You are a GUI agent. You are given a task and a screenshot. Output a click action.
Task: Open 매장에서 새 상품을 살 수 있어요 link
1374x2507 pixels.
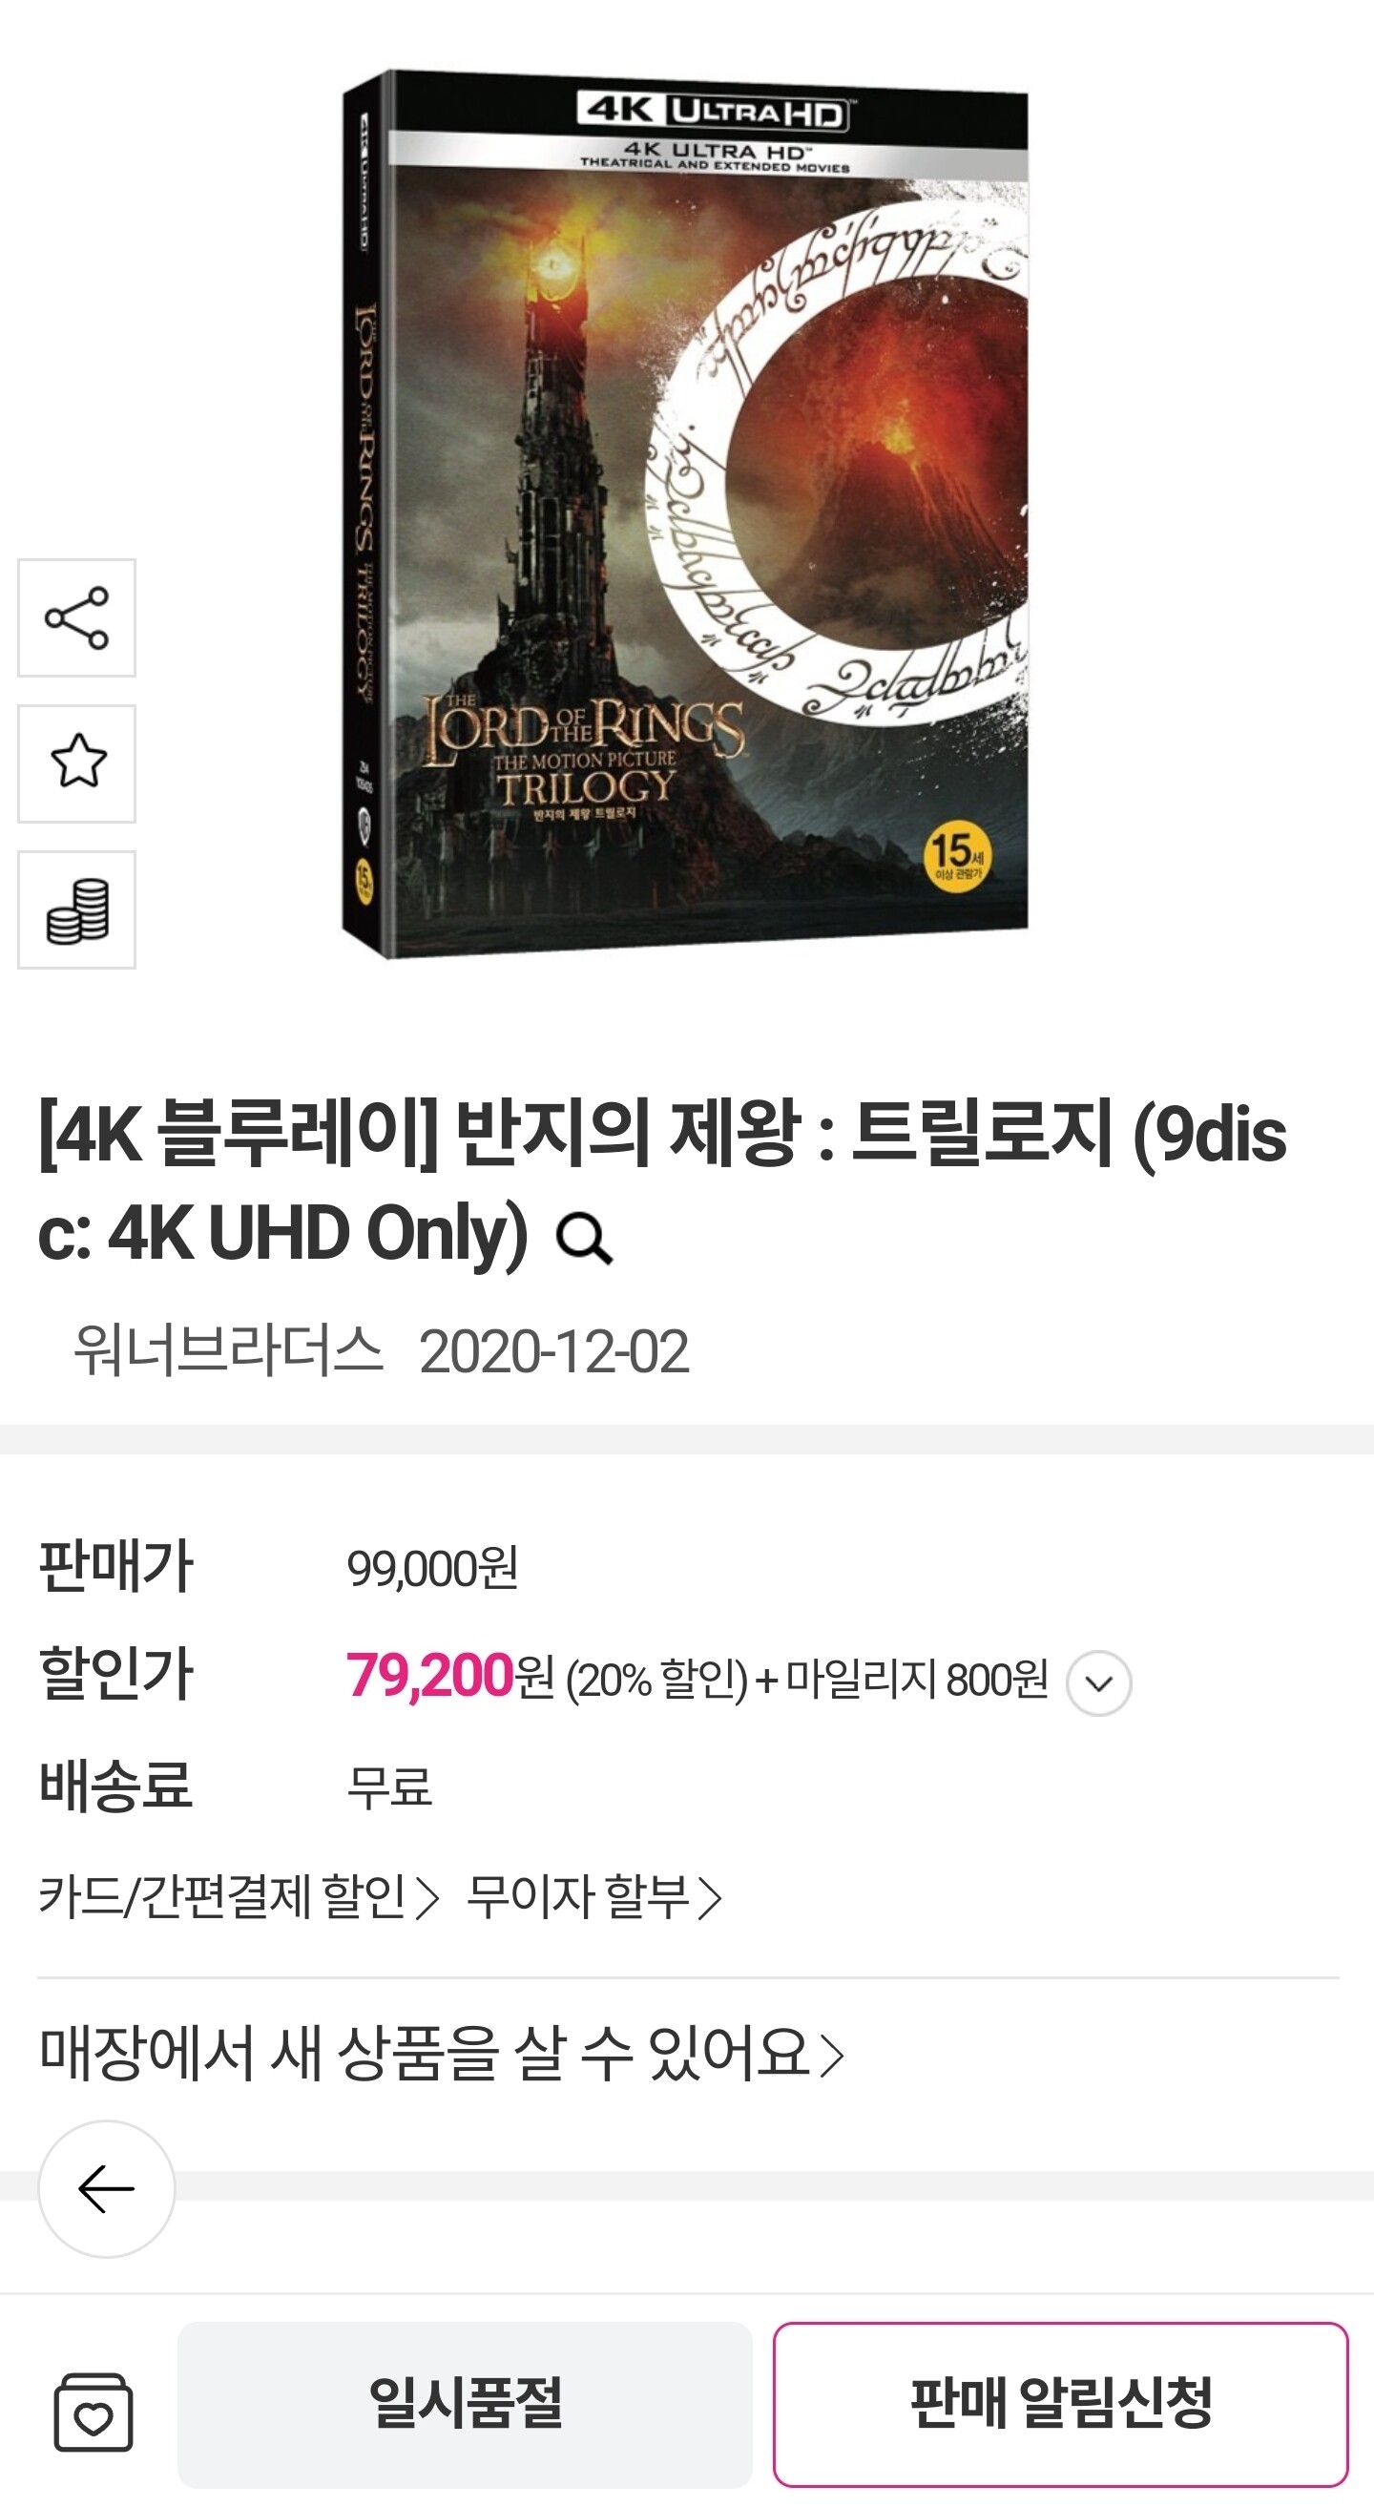(x=442, y=2053)
